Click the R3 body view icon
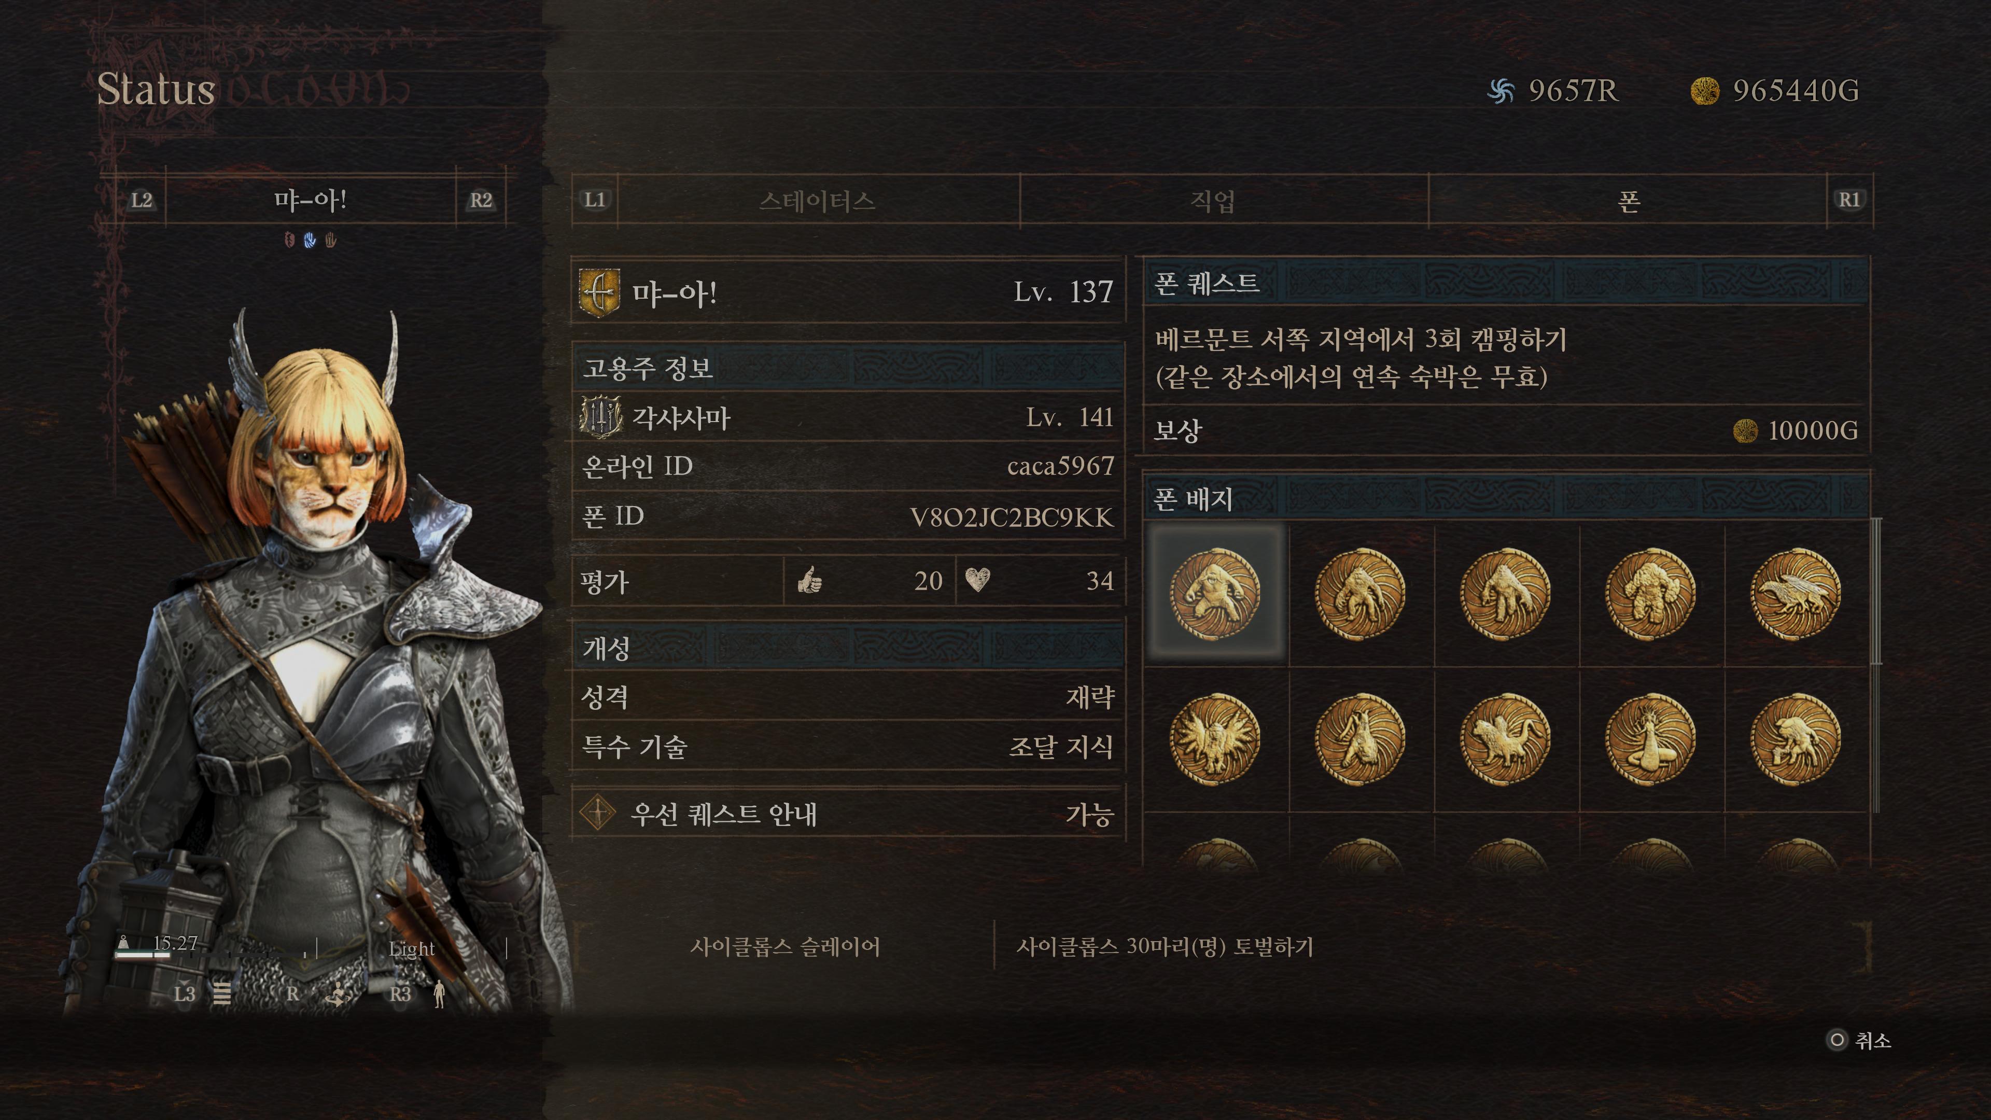This screenshot has height=1120, width=1991. [439, 994]
